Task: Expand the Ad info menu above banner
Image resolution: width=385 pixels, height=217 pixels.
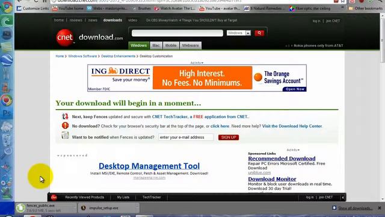Action: tap(197, 63)
